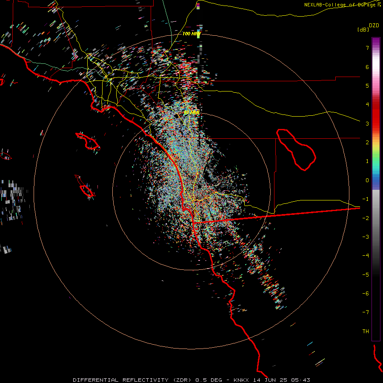Click the 0.5 DEG elevation text
Screen dimensions: 383x383
209,380
